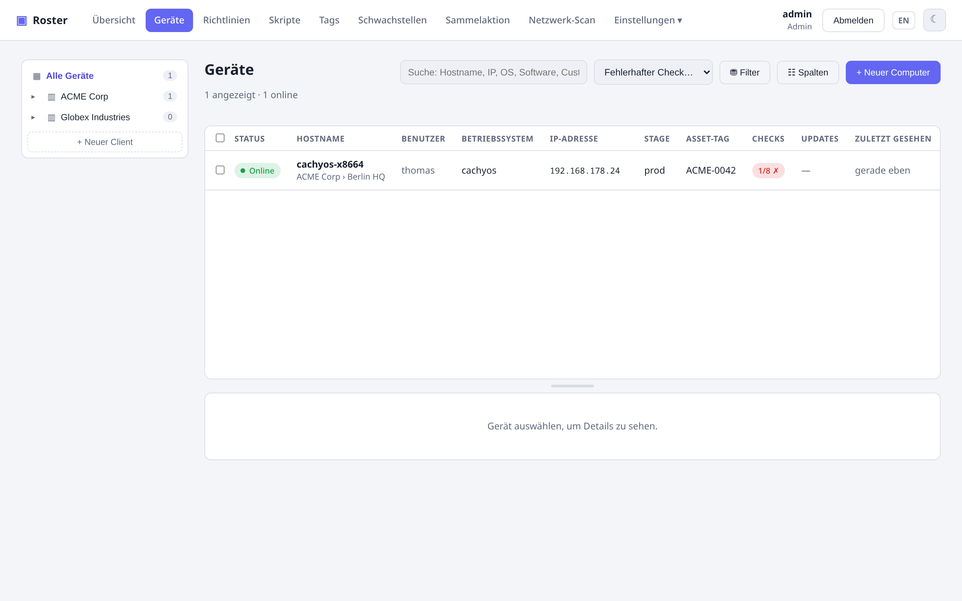Open the Fehlerhafter Check dropdown
The height and width of the screenshot is (601, 962).
tap(653, 72)
